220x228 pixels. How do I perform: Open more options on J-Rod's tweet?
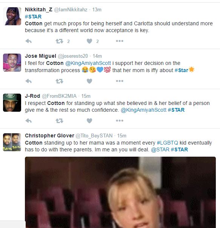click(120, 120)
